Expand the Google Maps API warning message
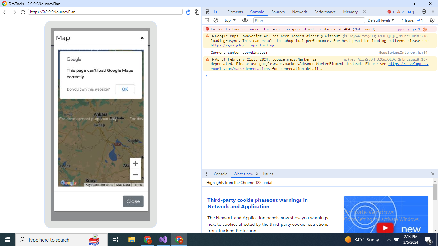The height and width of the screenshot is (246, 438). tap(213, 36)
